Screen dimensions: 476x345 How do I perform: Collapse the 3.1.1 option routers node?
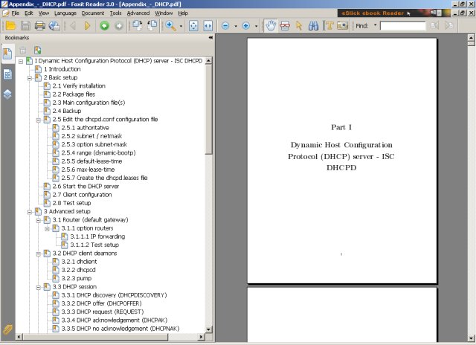click(x=47, y=228)
